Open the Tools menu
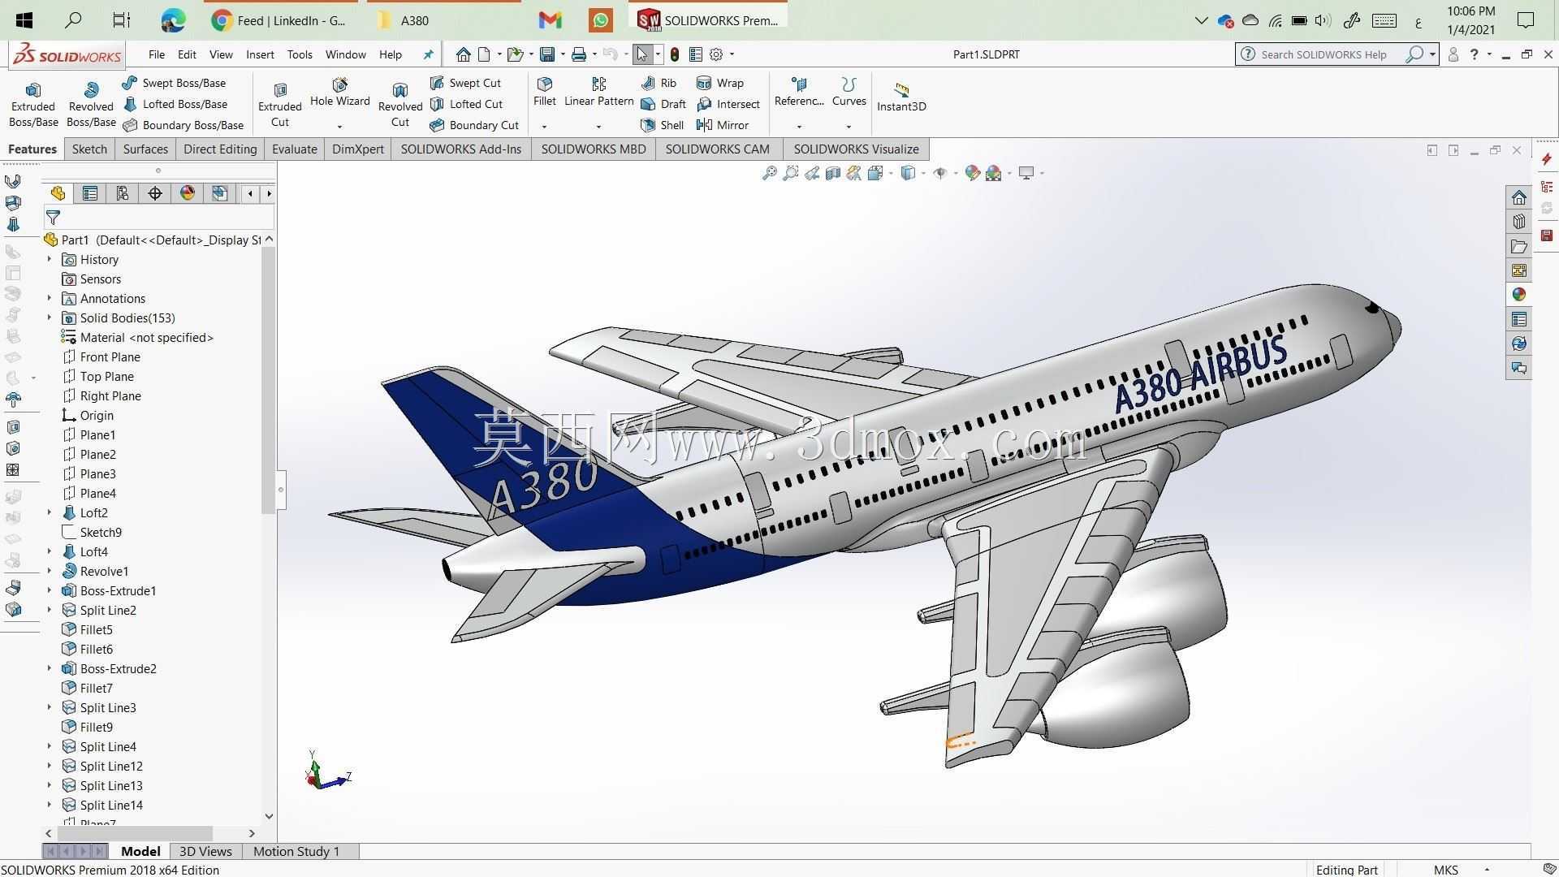1559x877 pixels. 300,54
